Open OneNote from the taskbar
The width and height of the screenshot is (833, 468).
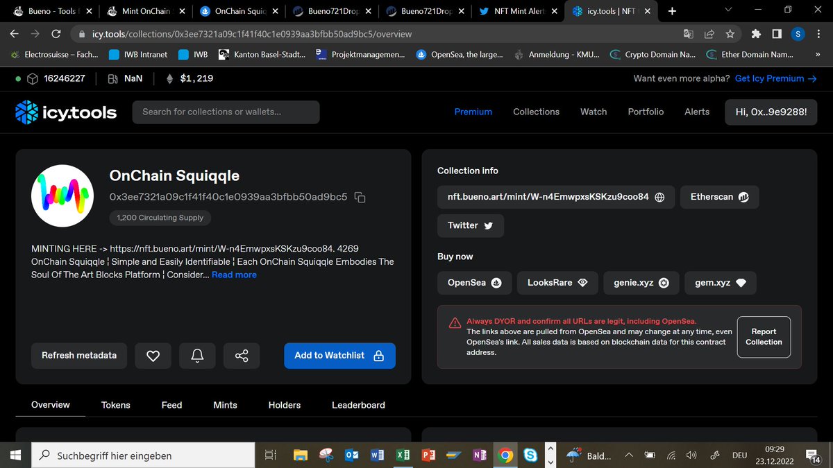(480, 456)
